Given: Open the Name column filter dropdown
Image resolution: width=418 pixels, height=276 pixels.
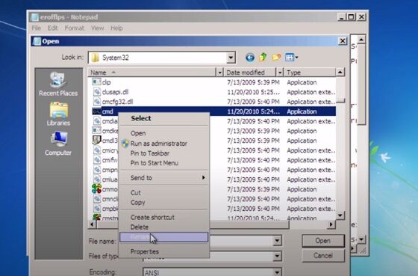Looking at the screenshot, I should click(x=219, y=73).
